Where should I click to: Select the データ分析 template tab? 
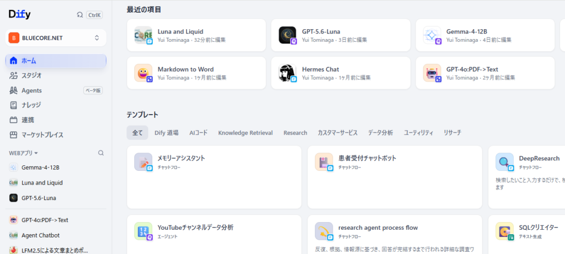click(381, 133)
